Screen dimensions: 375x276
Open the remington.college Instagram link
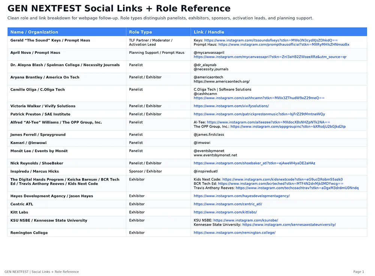click(235, 233)
